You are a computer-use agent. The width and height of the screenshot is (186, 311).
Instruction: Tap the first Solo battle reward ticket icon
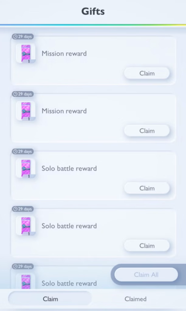[x=26, y=168]
